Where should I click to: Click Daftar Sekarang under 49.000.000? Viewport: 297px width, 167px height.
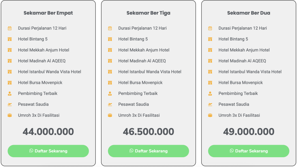click(249, 151)
